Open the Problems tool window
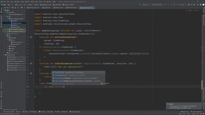This screenshot has width=205, height=115. click(33, 112)
